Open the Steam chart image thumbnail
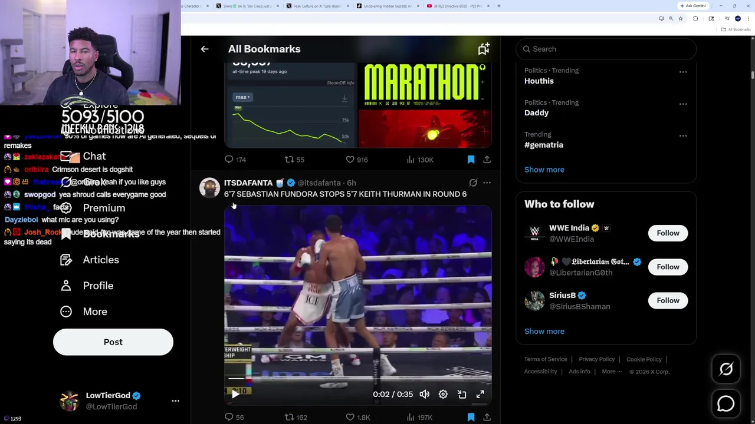Screen dimensions: 755x424 tap(291, 105)
